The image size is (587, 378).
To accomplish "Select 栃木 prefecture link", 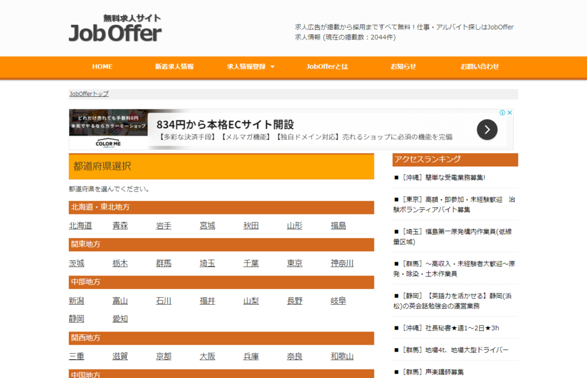I will coord(120,263).
